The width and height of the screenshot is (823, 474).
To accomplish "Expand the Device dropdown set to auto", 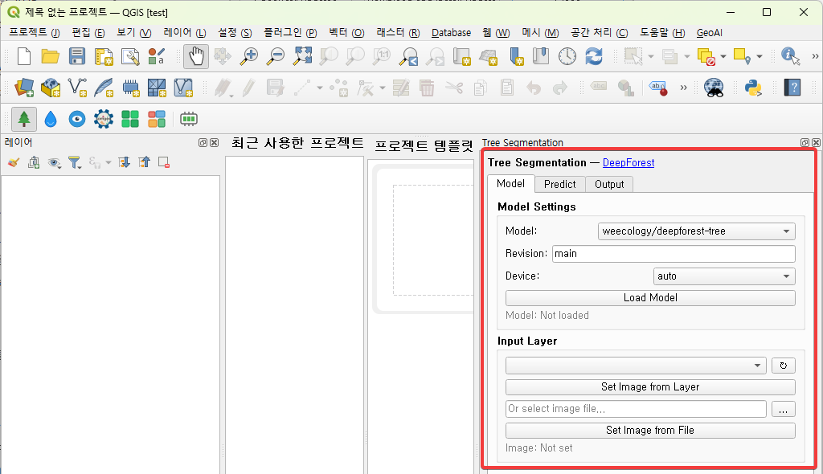I will click(x=724, y=276).
